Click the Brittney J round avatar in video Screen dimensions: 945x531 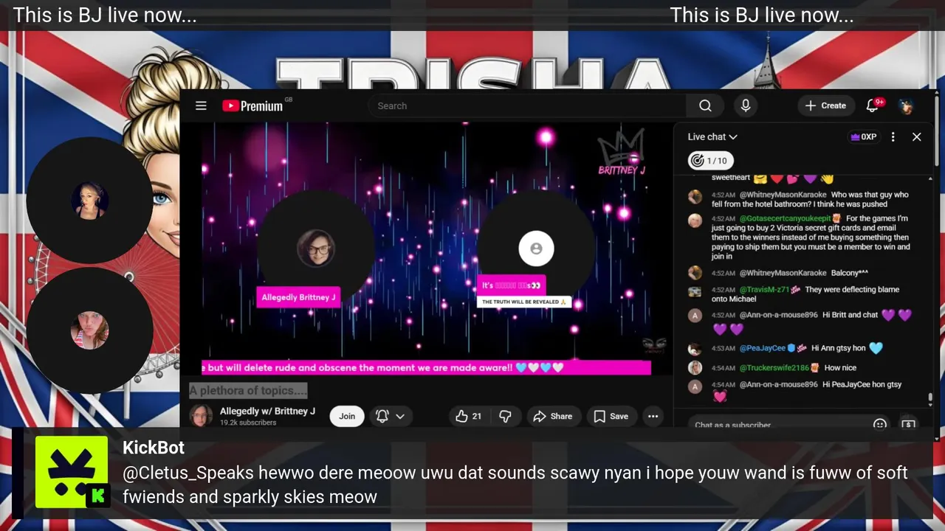click(x=316, y=249)
